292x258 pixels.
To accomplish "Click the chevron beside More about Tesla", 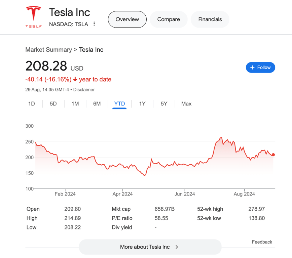I will pos(177,247).
